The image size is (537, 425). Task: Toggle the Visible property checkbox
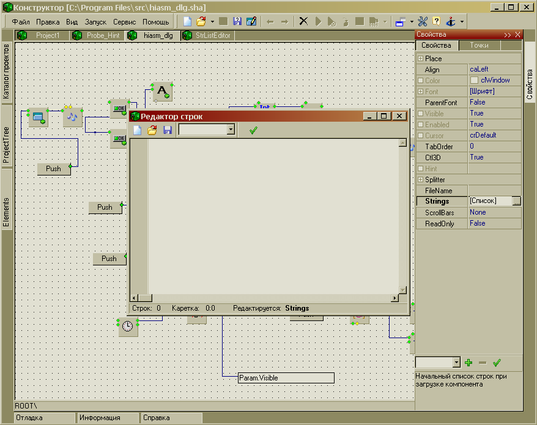point(420,114)
